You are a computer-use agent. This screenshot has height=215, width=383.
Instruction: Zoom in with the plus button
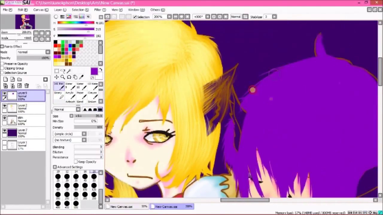[x=181, y=17]
